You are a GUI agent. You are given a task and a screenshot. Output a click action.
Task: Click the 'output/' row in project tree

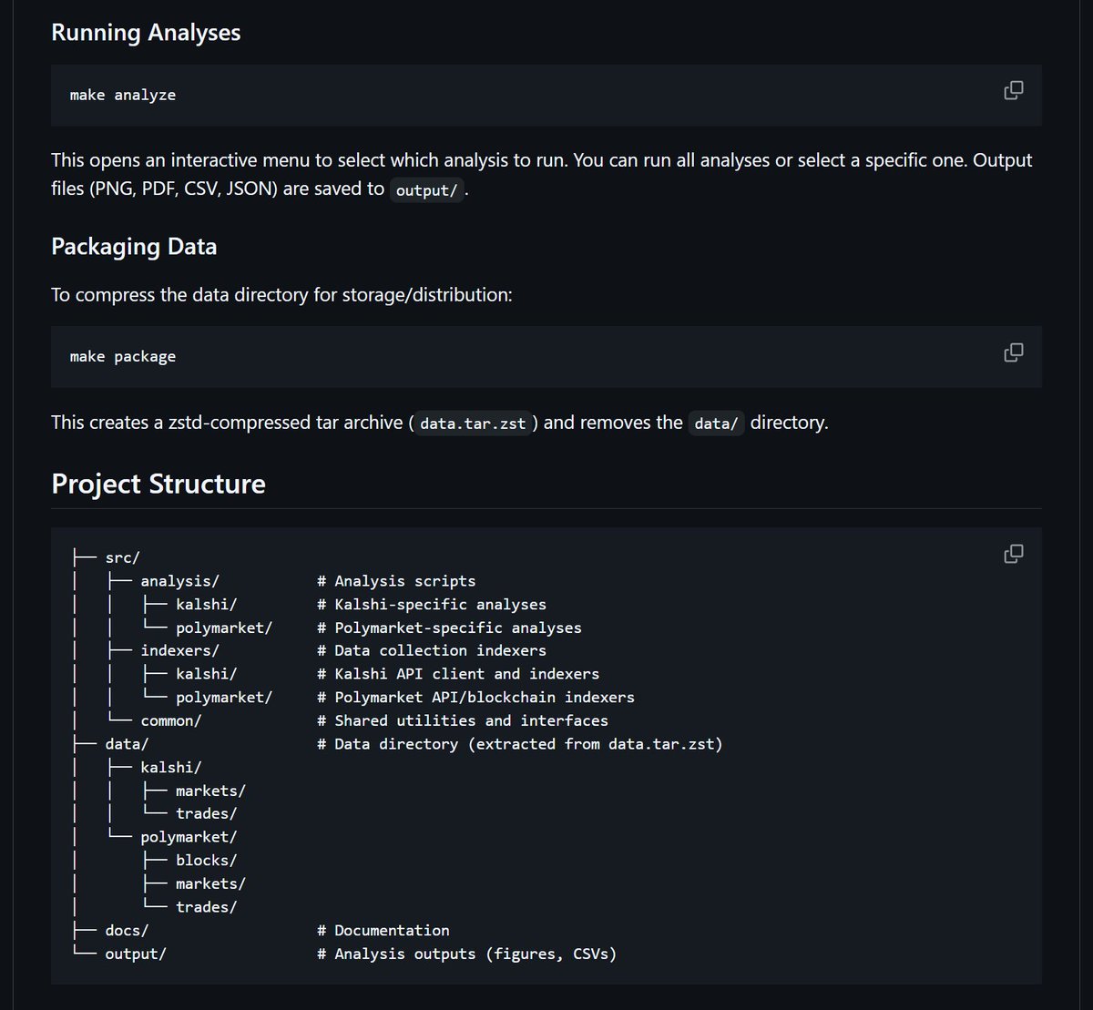point(136,954)
